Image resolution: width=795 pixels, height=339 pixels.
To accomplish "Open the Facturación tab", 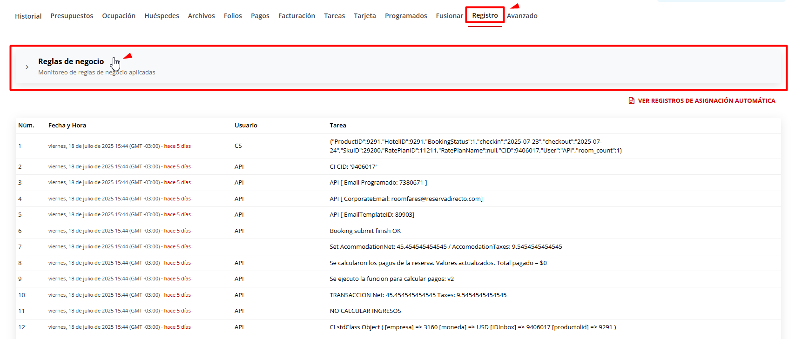I will pyautogui.click(x=296, y=16).
